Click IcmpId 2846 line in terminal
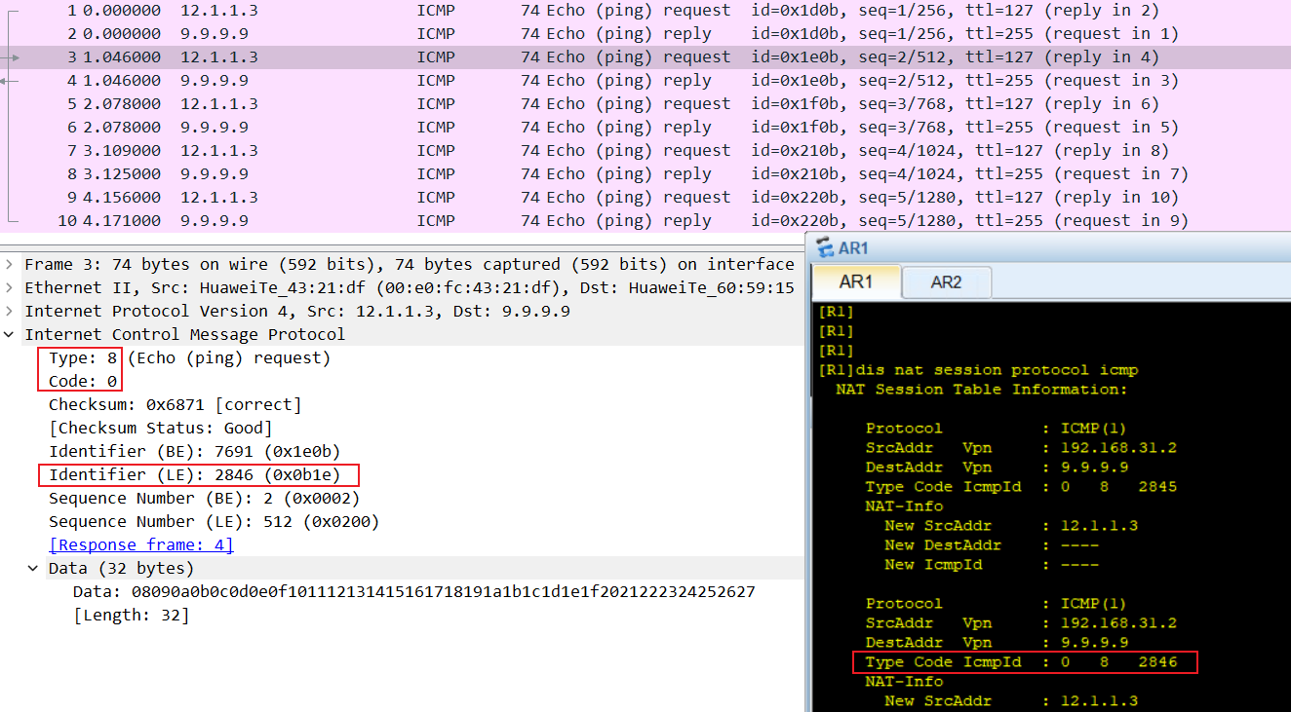 point(1021,662)
